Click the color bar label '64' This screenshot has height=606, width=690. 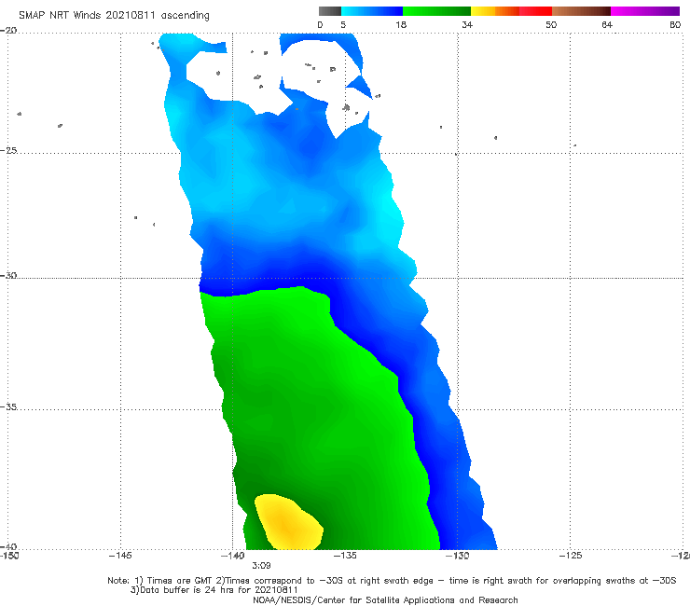pyautogui.click(x=607, y=25)
